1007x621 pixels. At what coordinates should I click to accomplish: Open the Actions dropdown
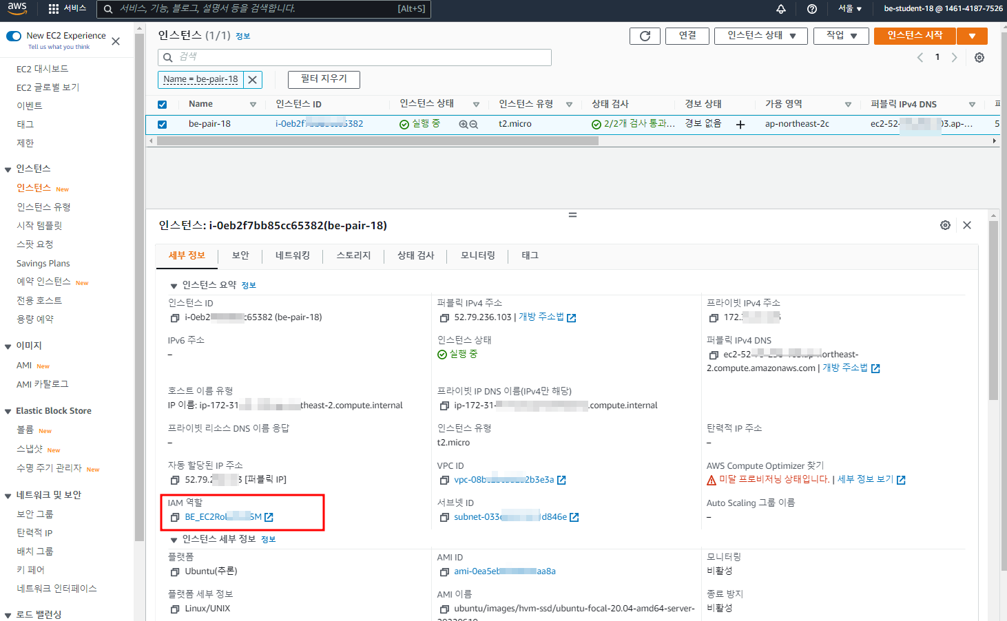[x=842, y=36]
